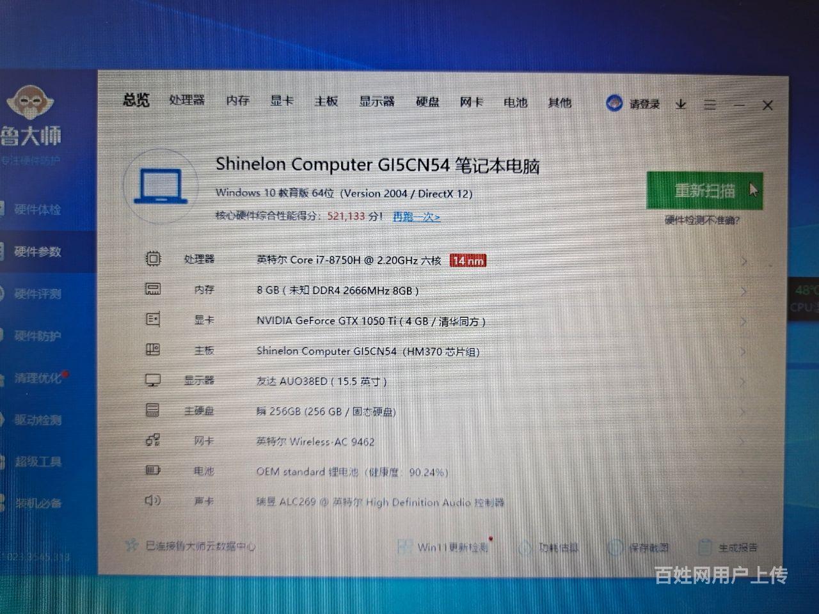The image size is (819, 614).
Task: Open 硬件体检 in the left sidebar
Action: [37, 209]
